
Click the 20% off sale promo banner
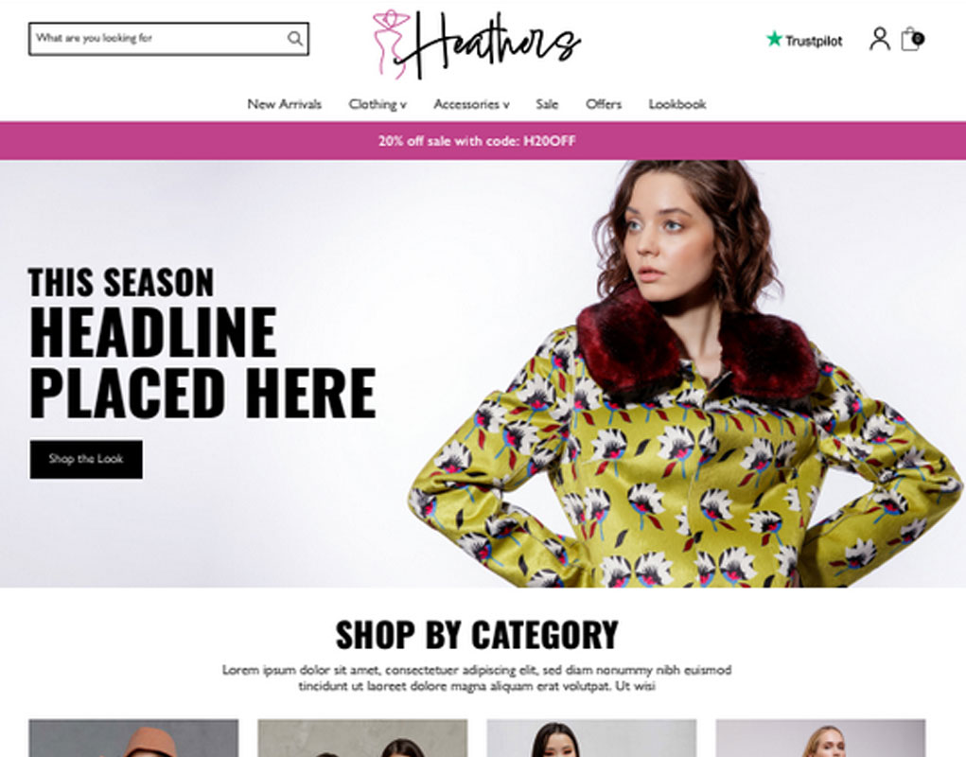click(x=483, y=141)
